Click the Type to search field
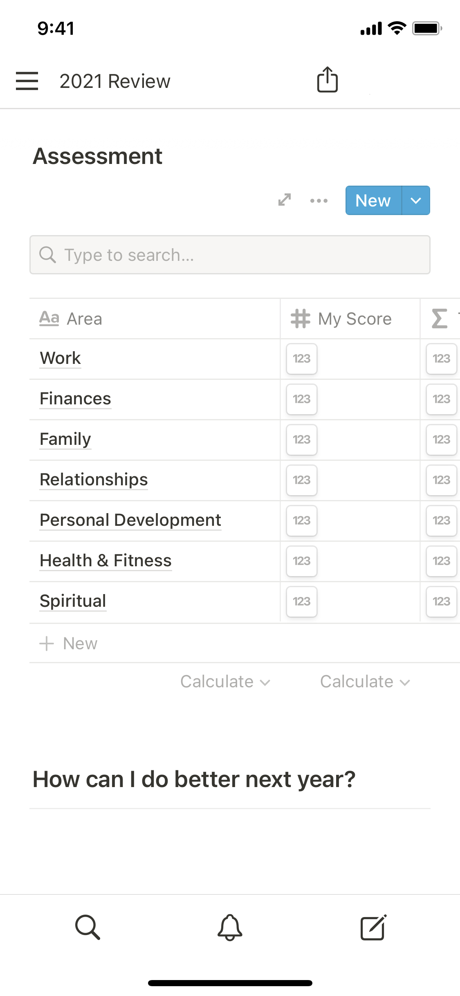The image size is (460, 996). pyautogui.click(x=230, y=255)
